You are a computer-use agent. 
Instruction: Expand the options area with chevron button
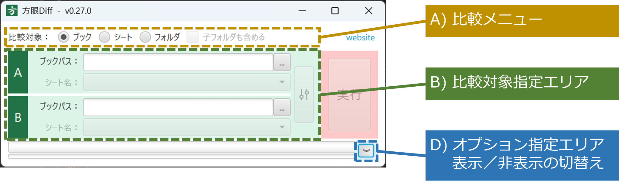tap(366, 151)
